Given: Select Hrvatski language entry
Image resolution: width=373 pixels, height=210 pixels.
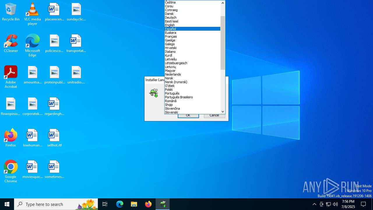Looking at the screenshot, I should click(192, 48).
